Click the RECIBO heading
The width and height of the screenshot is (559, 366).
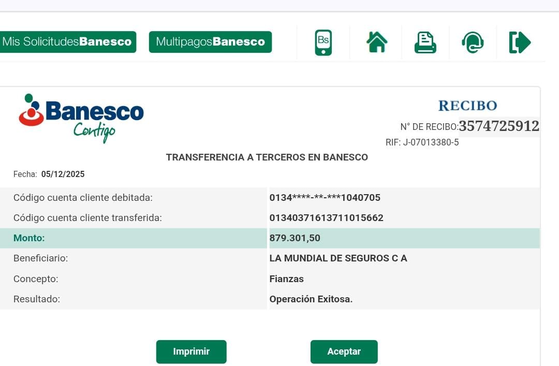pyautogui.click(x=467, y=106)
